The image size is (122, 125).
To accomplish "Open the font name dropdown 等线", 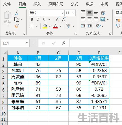I will tap(62, 13).
